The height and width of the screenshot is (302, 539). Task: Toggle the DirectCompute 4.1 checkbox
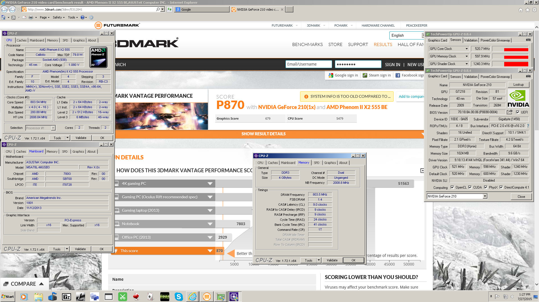click(x=501, y=187)
